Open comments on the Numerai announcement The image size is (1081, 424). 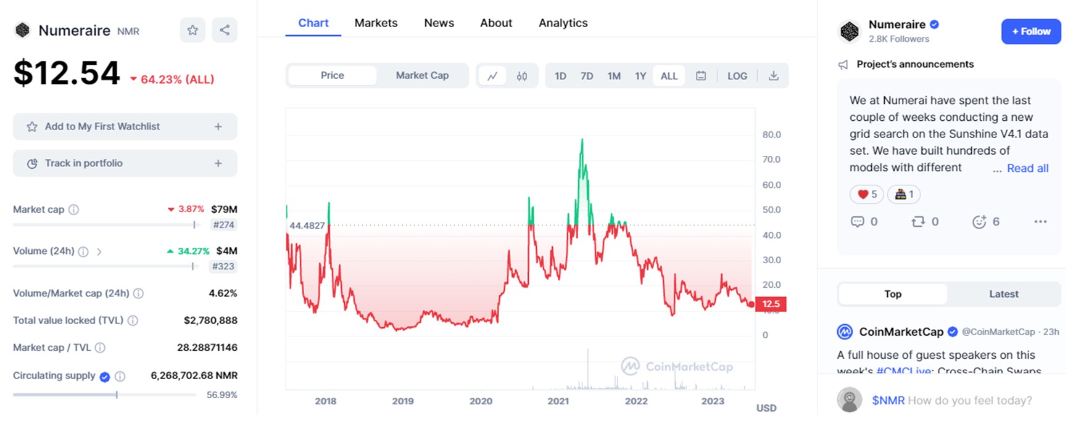pyautogui.click(x=858, y=222)
